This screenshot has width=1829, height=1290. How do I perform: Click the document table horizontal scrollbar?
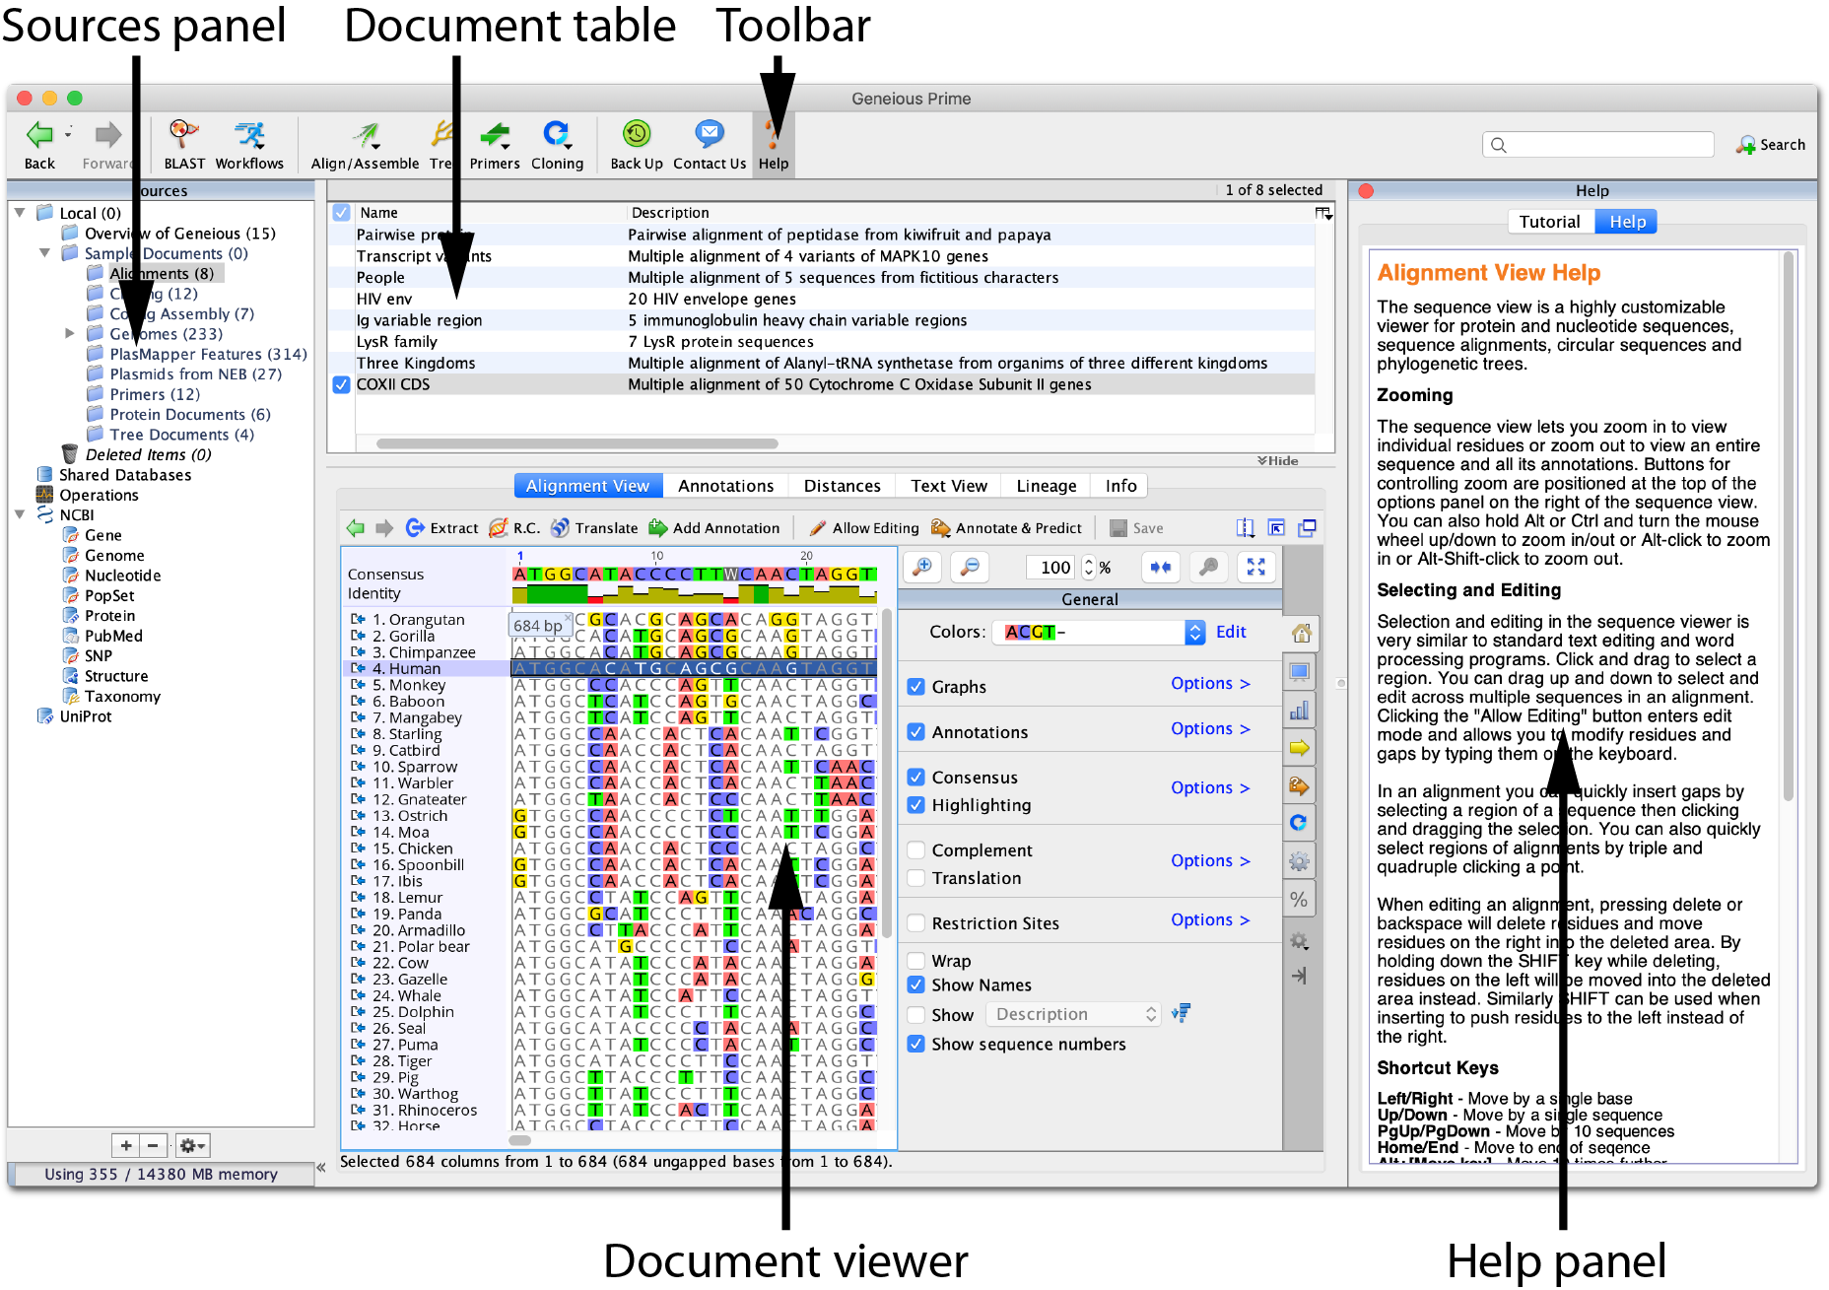coord(577,443)
